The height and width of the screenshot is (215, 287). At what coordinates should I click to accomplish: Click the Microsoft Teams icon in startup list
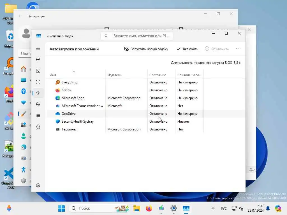tap(58, 106)
